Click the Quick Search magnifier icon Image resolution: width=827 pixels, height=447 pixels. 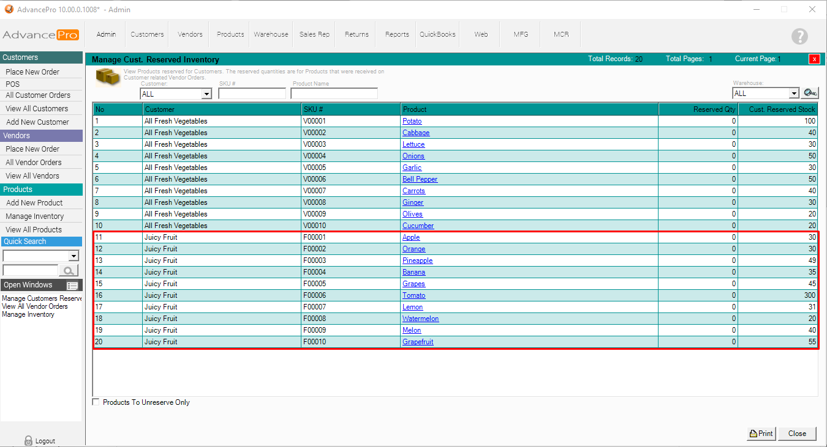[69, 271]
